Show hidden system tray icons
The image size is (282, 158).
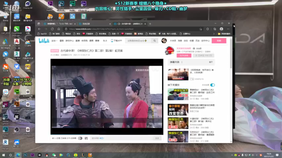(x=232, y=155)
